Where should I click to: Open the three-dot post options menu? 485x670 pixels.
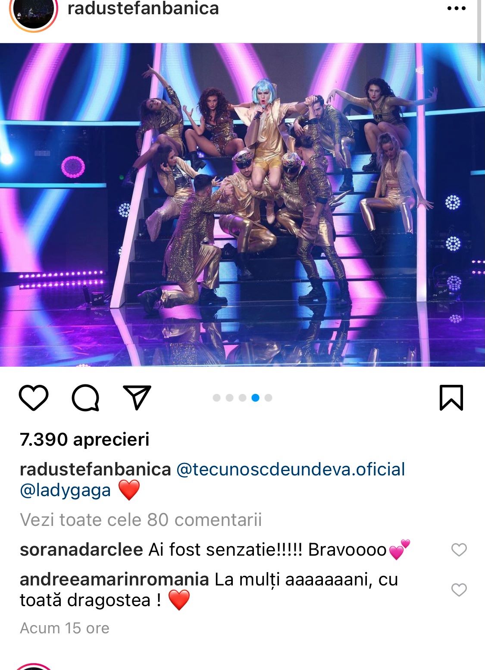point(457,9)
